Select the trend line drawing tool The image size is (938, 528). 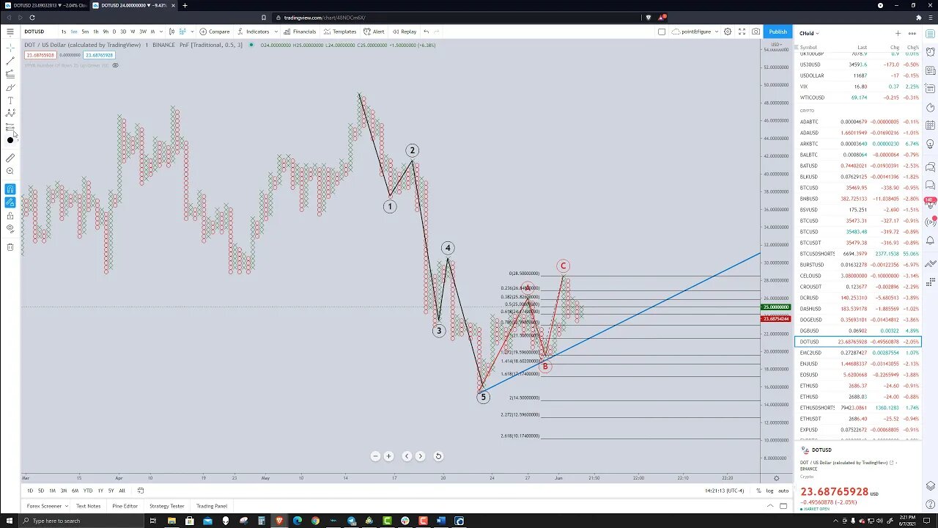tap(10, 61)
